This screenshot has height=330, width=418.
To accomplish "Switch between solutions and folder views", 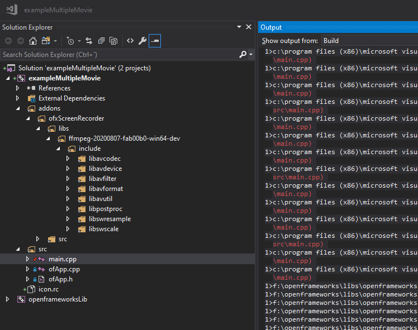I will tap(46, 41).
